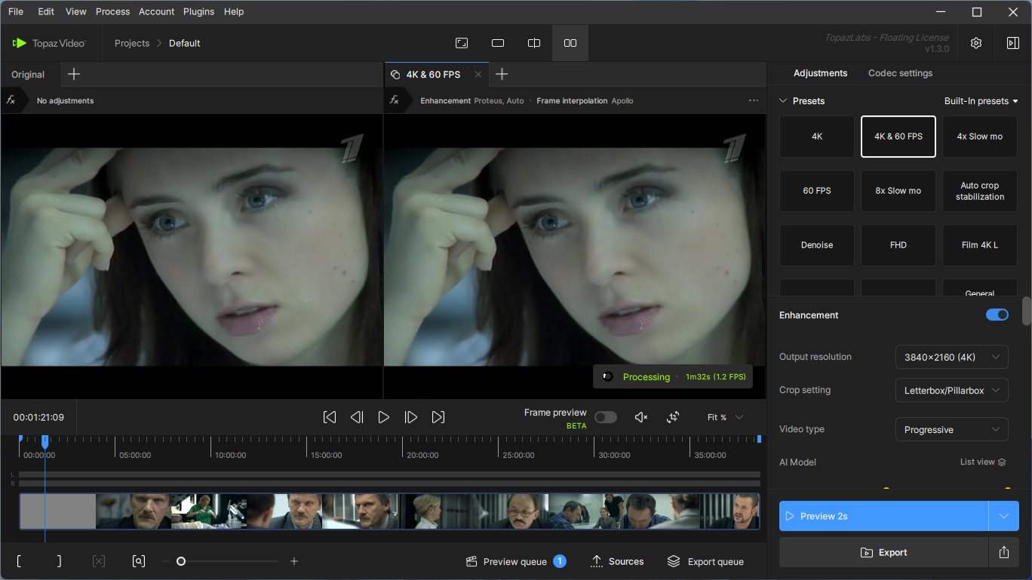Mute the audio with speaker icon

(x=641, y=417)
